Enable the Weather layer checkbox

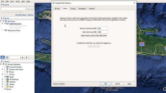pyautogui.click(x=5, y=82)
